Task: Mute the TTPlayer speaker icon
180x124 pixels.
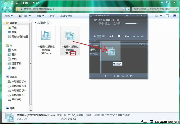Action: point(143,36)
